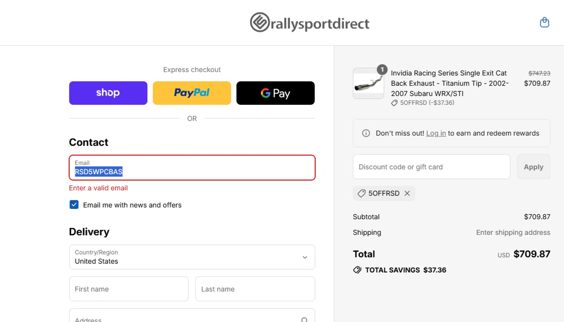Click the rewards info circle icon
564x322 pixels.
click(366, 133)
